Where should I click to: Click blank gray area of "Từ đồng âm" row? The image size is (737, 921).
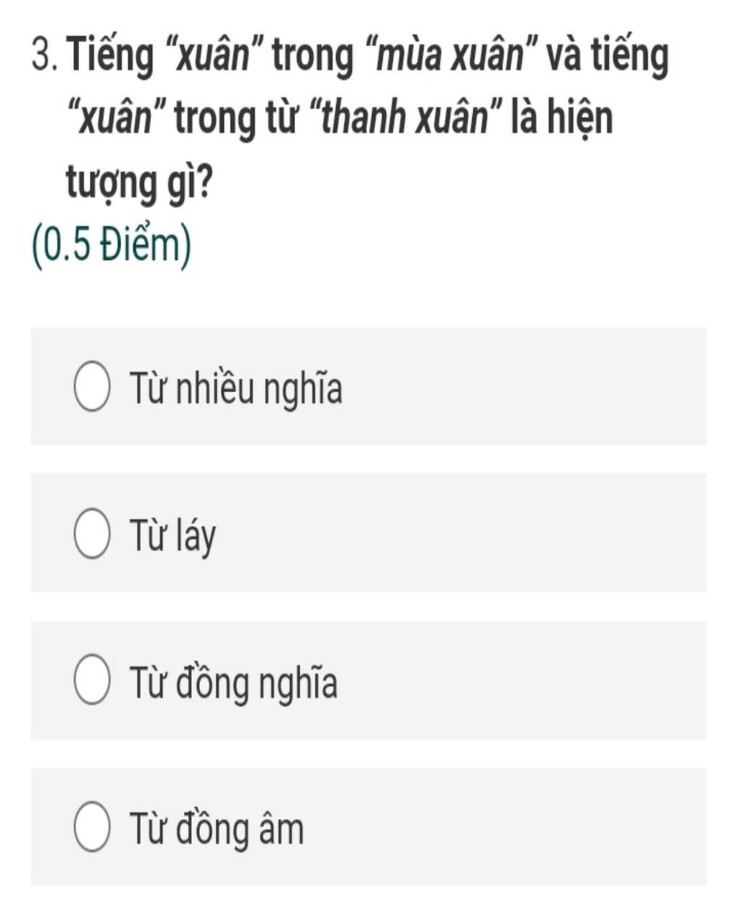pyautogui.click(x=504, y=827)
